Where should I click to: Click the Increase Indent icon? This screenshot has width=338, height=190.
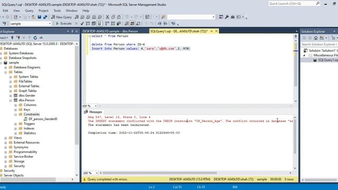pyautogui.click(x=165, y=23)
